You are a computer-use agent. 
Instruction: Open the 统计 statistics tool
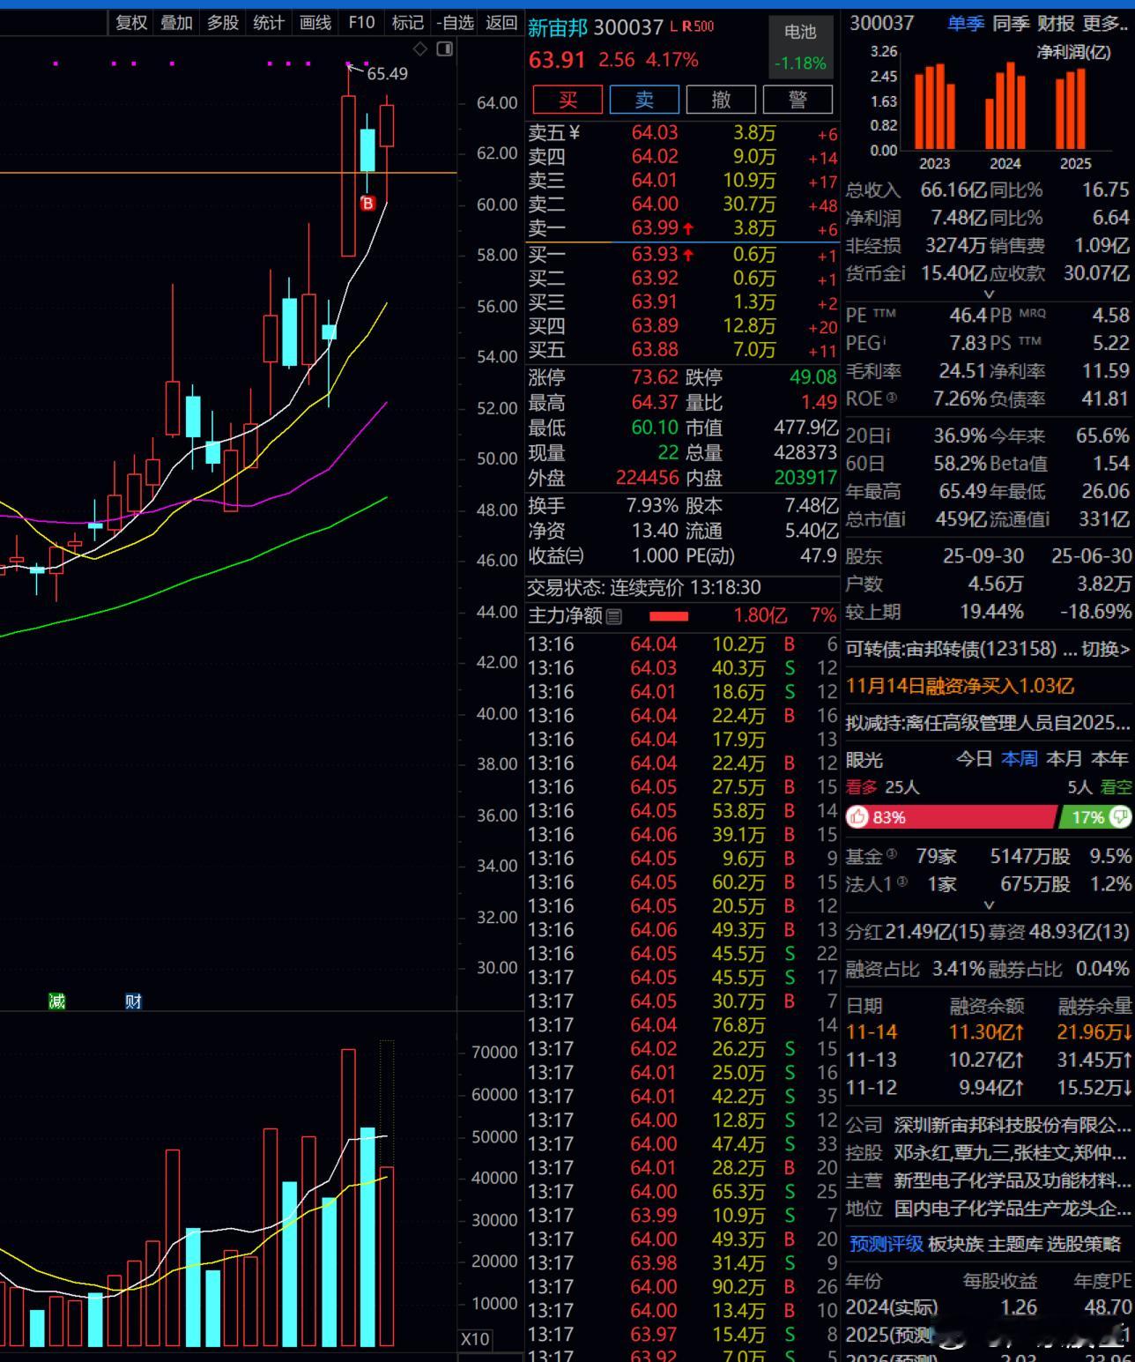[269, 23]
